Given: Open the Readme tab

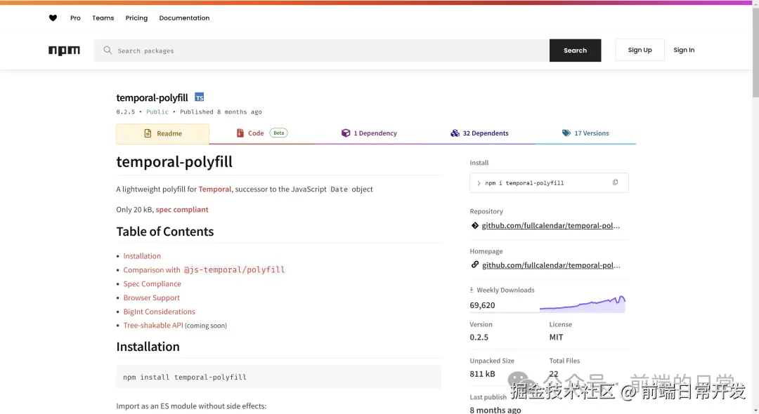Looking at the screenshot, I should (162, 133).
